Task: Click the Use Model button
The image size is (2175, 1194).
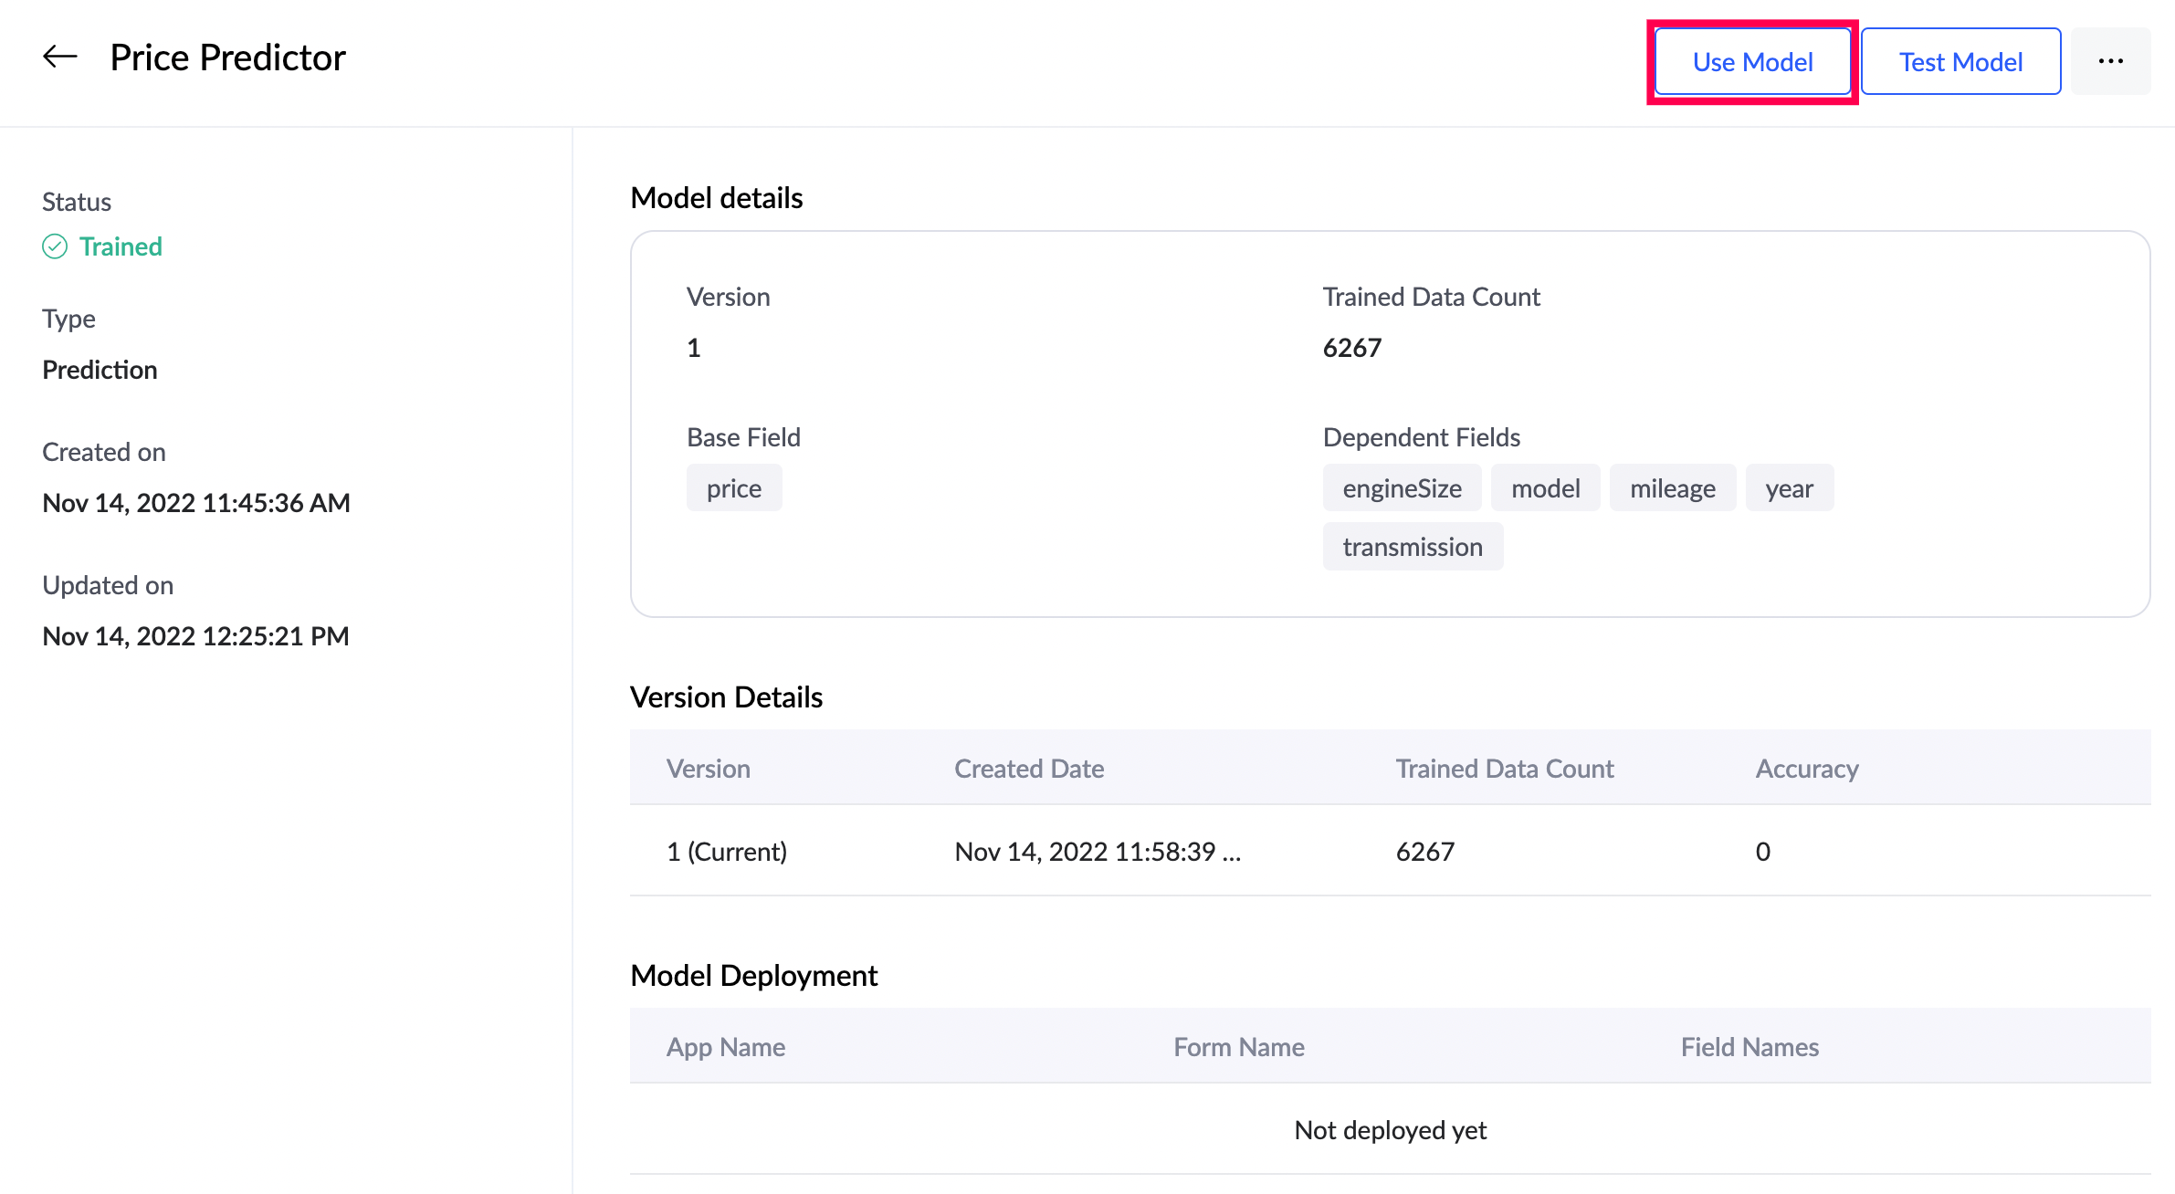Action: 1752,61
